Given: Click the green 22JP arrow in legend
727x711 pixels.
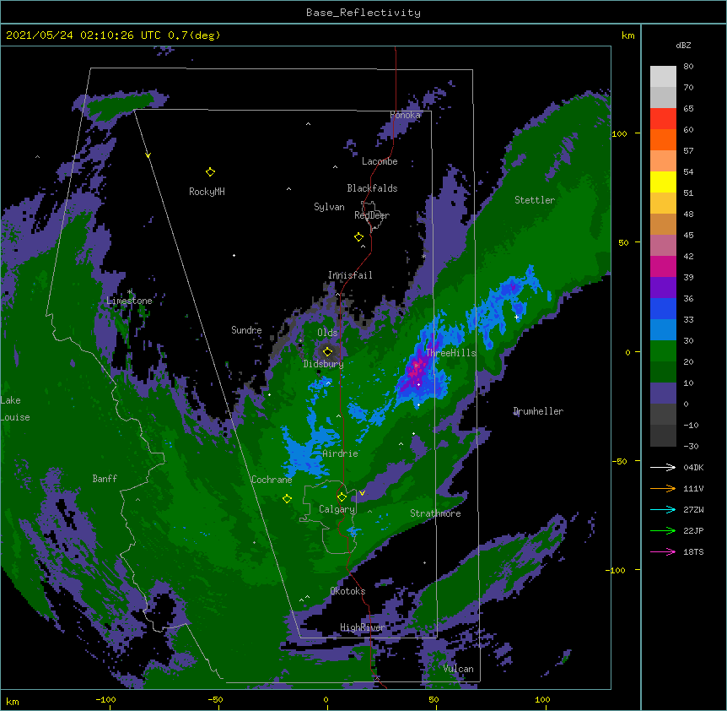Looking at the screenshot, I should 663,530.
